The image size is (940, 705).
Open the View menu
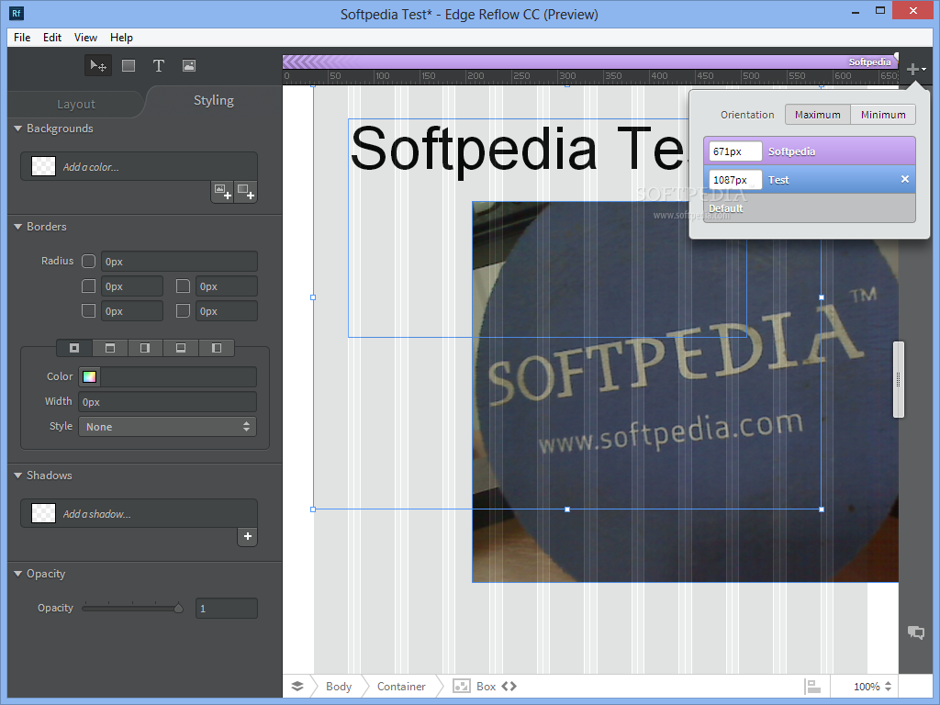(x=85, y=37)
